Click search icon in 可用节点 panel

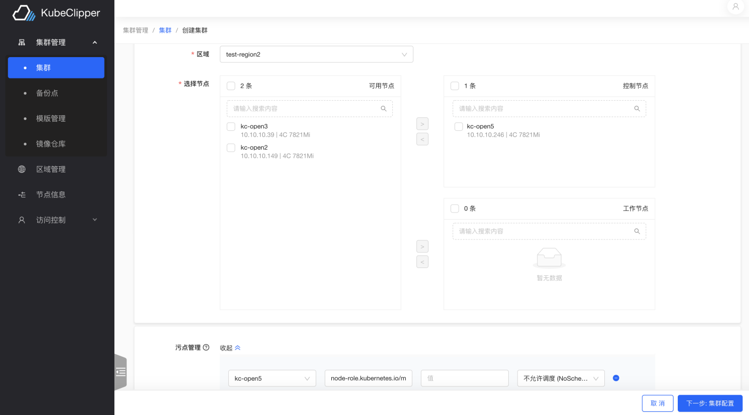tap(384, 109)
